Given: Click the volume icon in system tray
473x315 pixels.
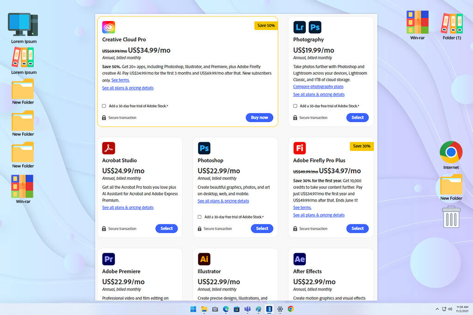Looking at the screenshot, I should 450,309.
